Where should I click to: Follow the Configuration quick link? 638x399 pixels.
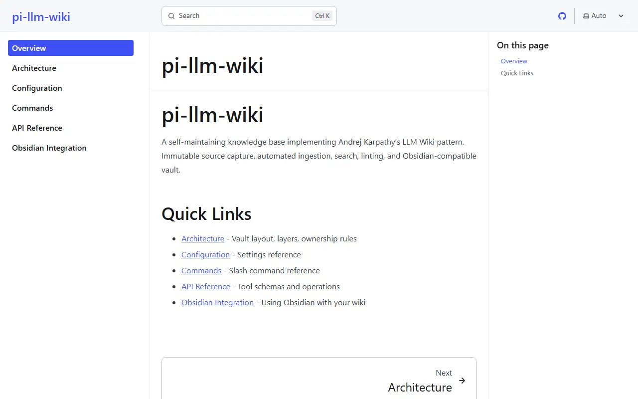tap(205, 254)
